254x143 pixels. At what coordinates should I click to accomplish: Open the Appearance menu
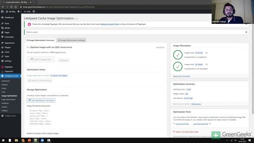tap(10, 43)
